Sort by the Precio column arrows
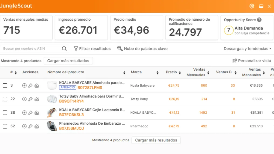This screenshot has height=154, width=274. pos(180,73)
